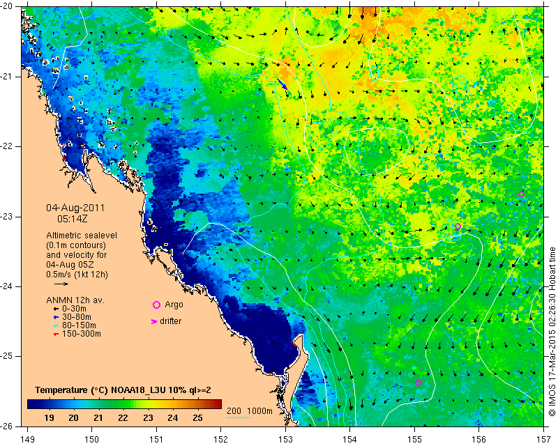
Task: Click the latitude axis label -20
Action: [6, 7]
